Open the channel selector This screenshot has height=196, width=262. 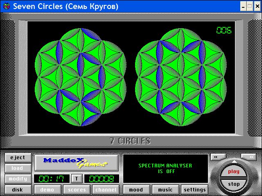coord(106,189)
